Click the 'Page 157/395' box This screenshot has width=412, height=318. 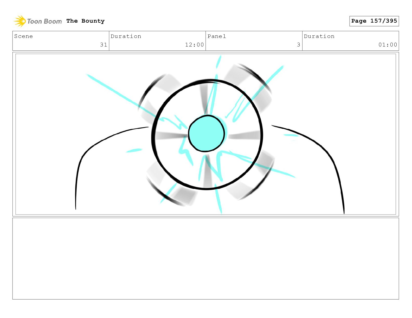tap(374, 21)
